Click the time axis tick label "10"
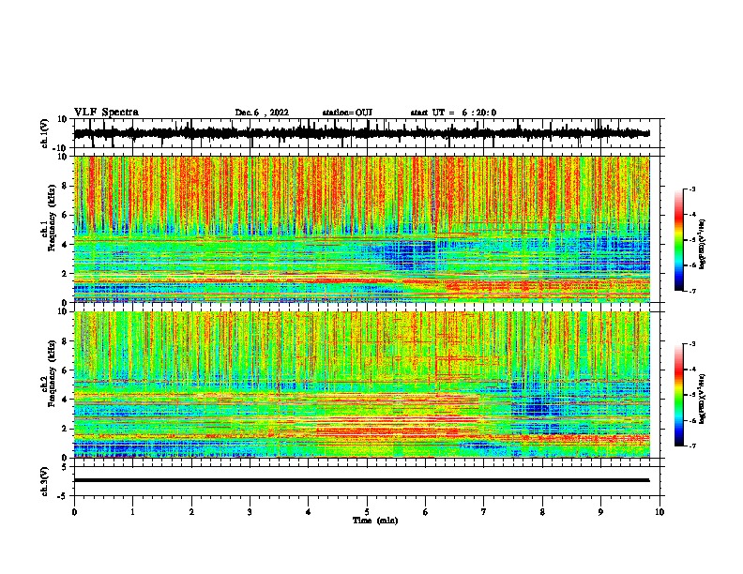Viewport: 743px width, 574px height. tap(660, 511)
